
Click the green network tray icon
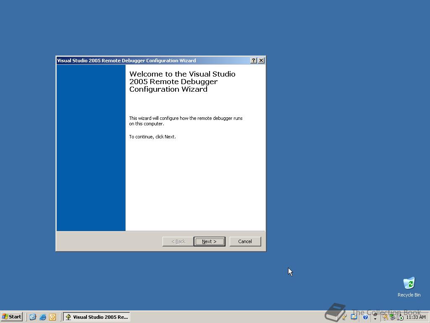click(393, 317)
